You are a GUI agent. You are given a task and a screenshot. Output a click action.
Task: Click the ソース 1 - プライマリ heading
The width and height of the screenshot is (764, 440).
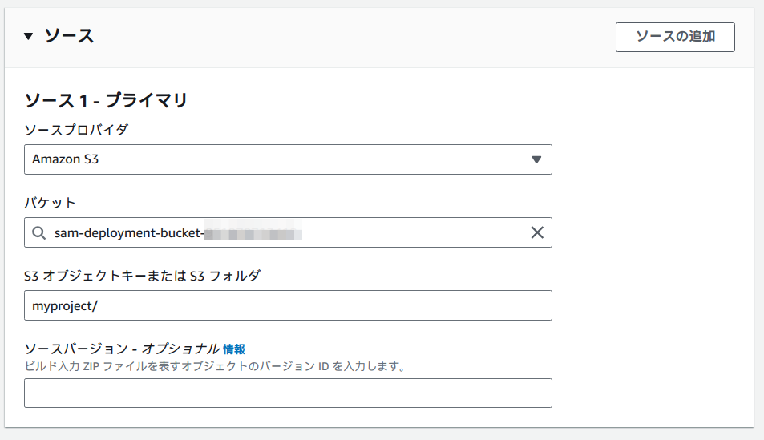106,100
